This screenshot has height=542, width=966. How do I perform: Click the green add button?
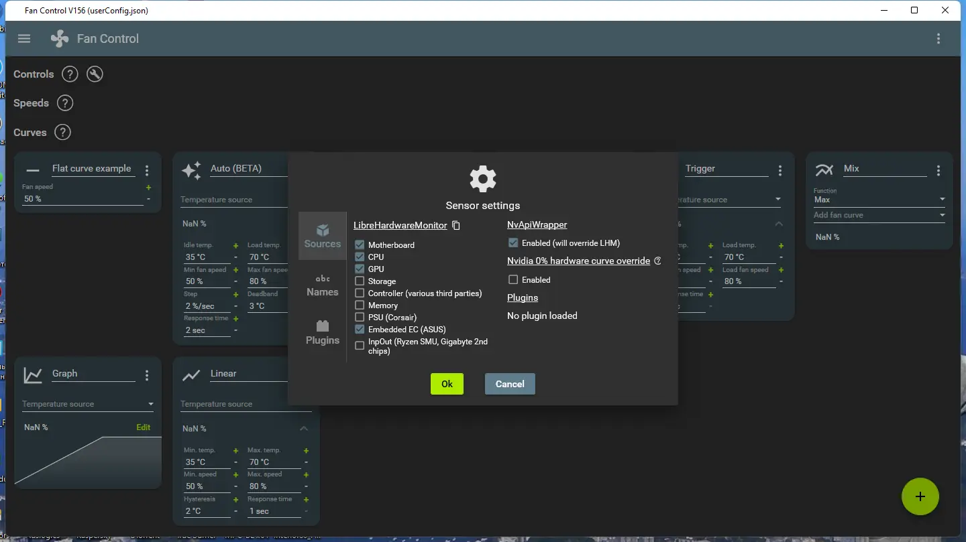[x=920, y=496]
